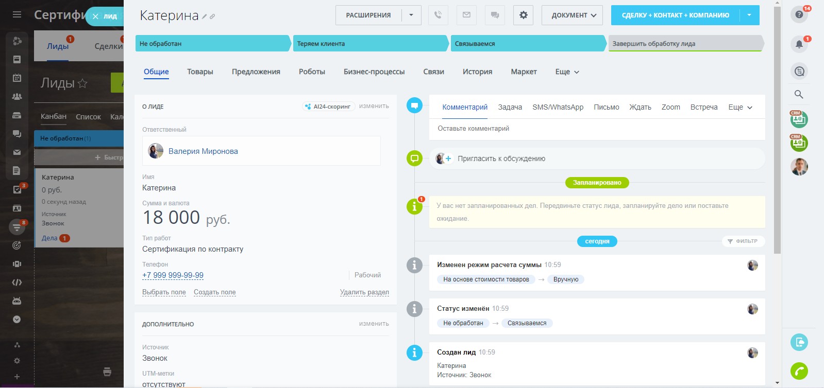Open the help question mark icon

tap(799, 14)
